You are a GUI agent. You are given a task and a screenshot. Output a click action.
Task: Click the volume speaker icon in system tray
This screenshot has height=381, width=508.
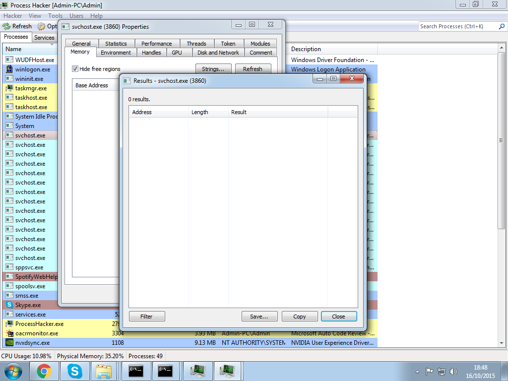click(453, 371)
